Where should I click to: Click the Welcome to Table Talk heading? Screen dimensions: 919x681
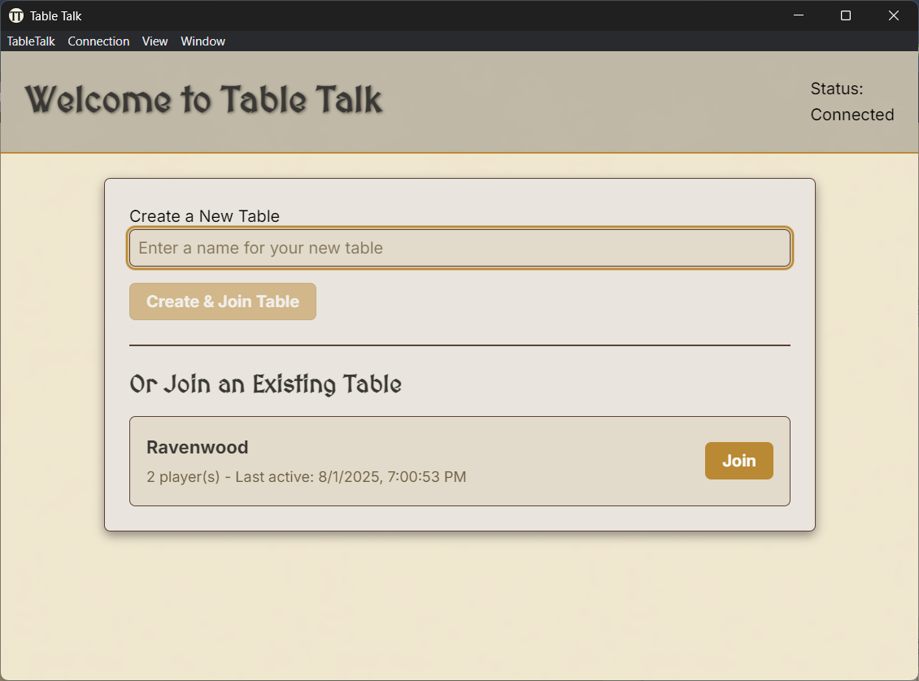(203, 100)
